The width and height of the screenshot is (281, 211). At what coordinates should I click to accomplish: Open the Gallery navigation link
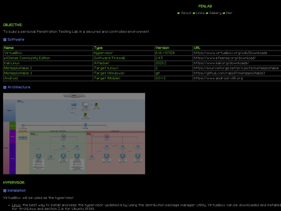tap(215, 13)
